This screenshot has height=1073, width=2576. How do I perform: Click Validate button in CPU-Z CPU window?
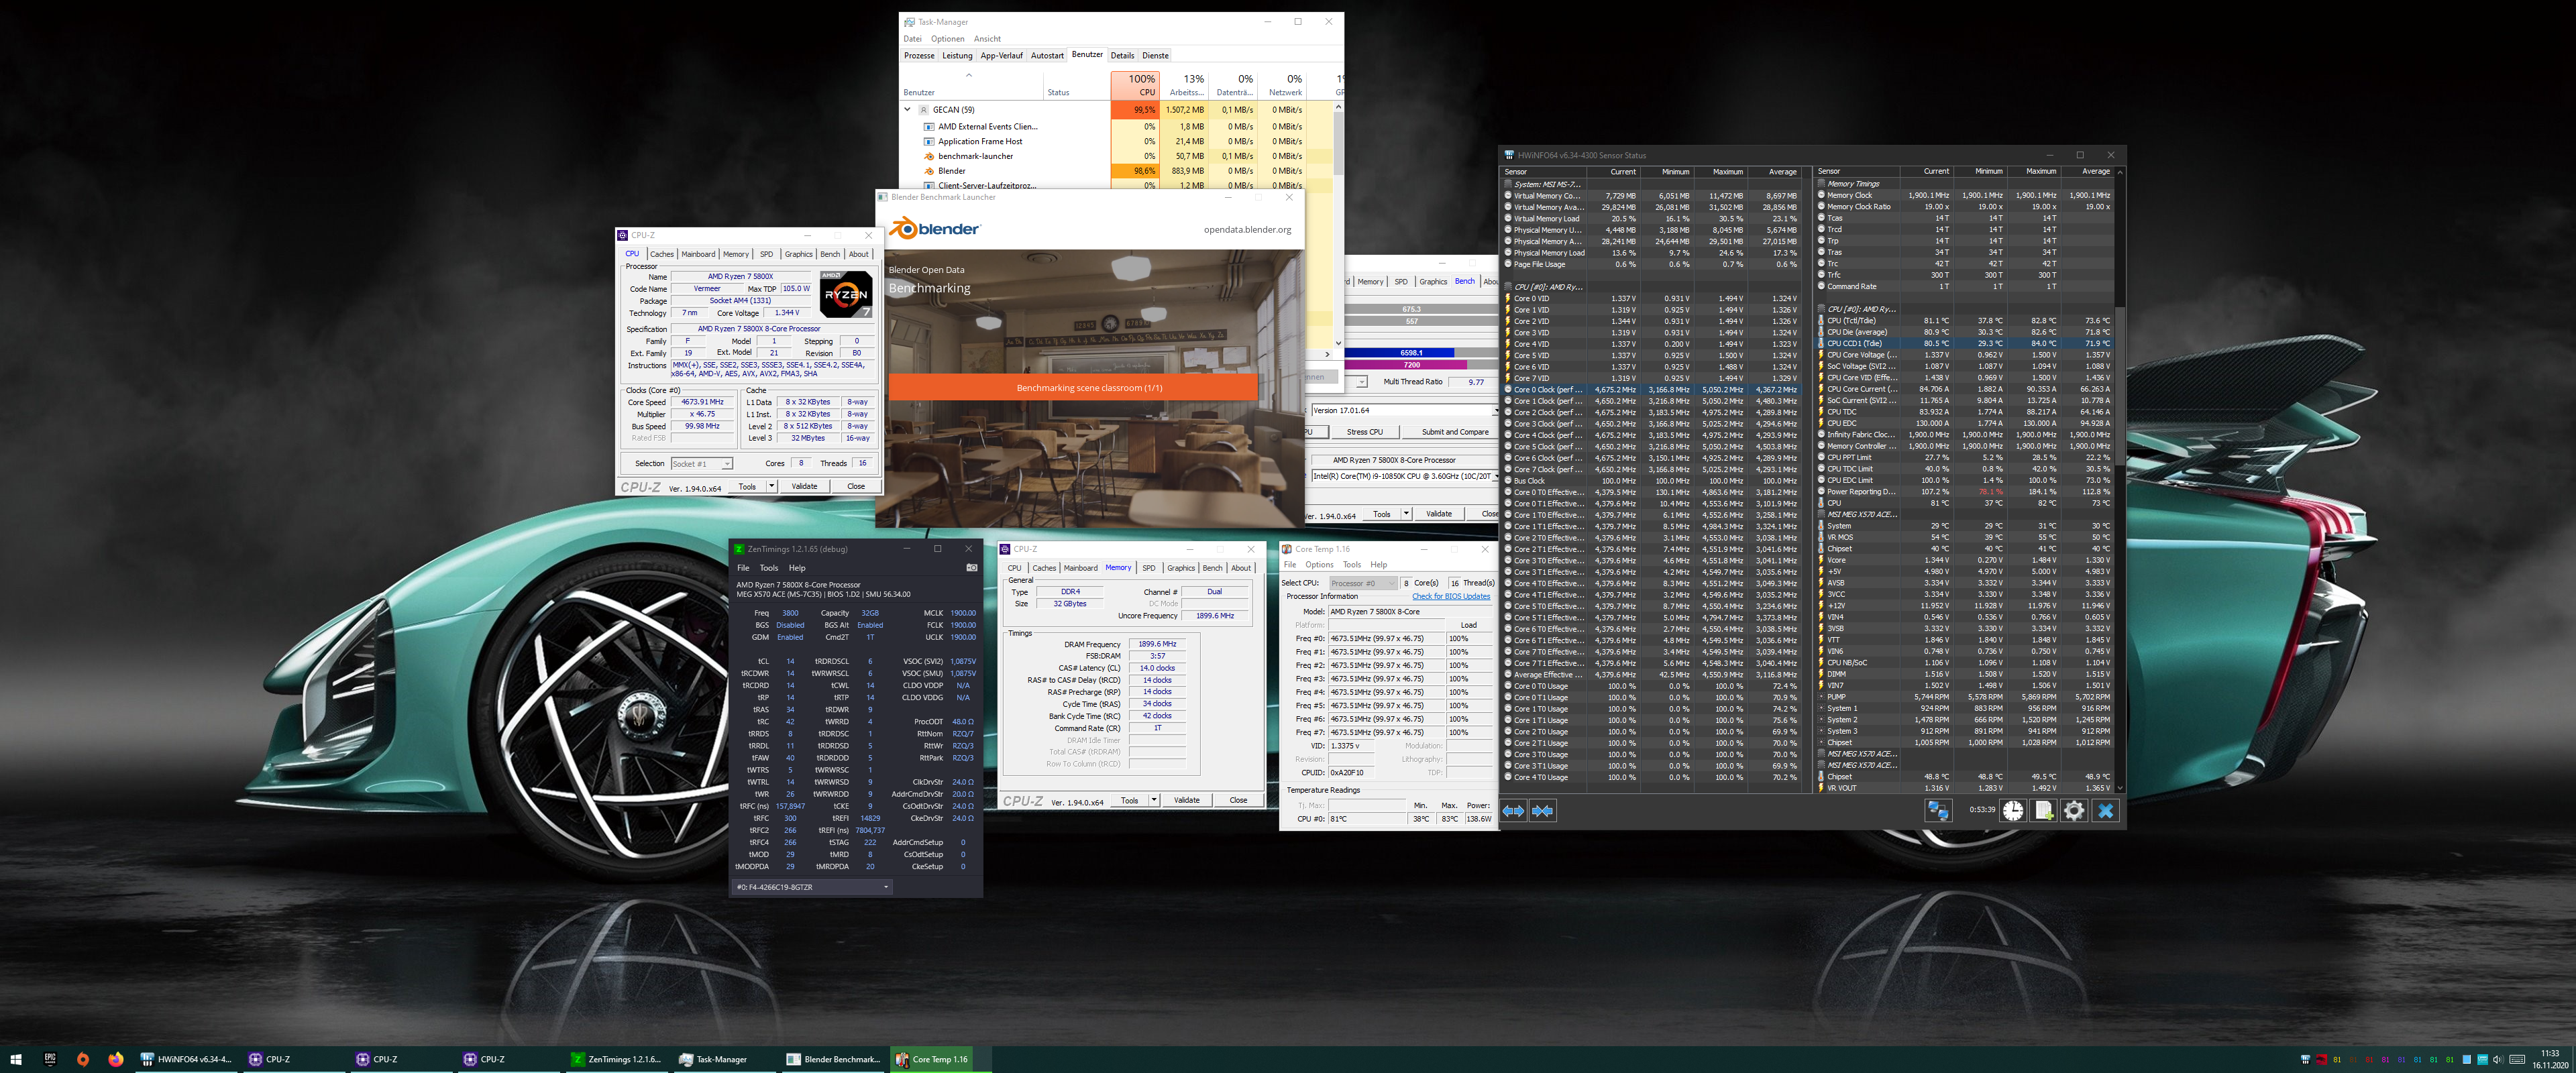pyautogui.click(x=805, y=486)
